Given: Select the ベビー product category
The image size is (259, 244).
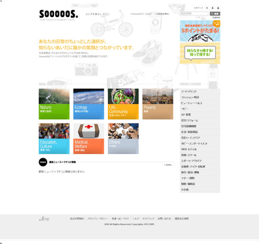Looking at the screenshot, I should pyautogui.click(x=200, y=109).
